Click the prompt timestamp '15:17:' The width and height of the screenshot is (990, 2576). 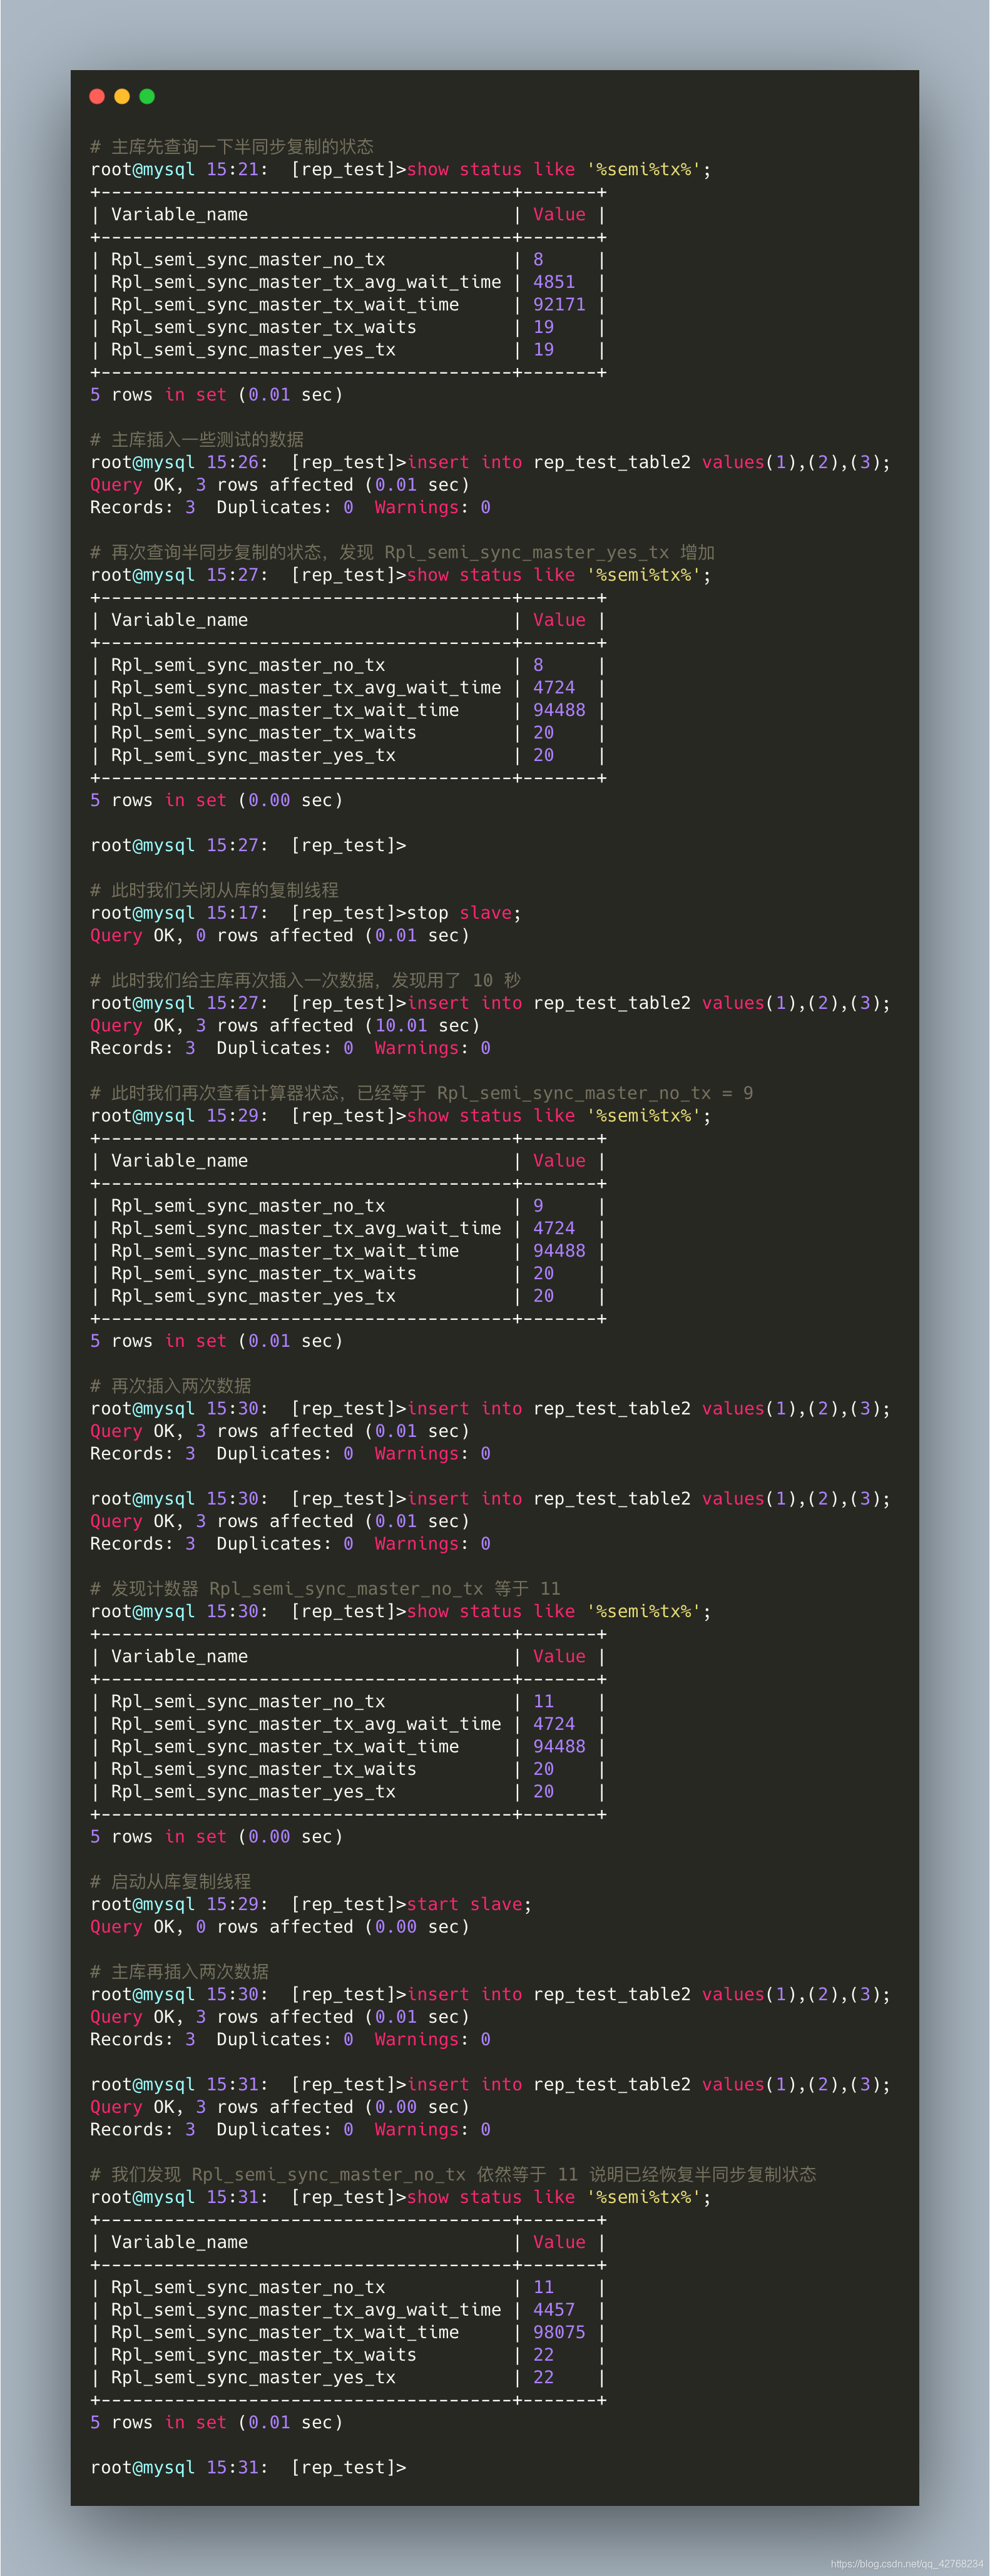coord(237,913)
